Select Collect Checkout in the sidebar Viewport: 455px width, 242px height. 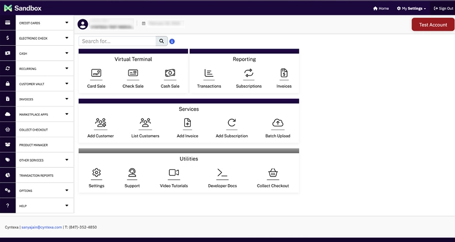(45, 130)
